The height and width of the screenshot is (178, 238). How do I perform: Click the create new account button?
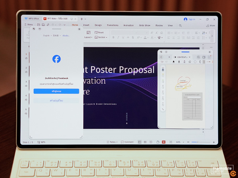tap(56, 100)
